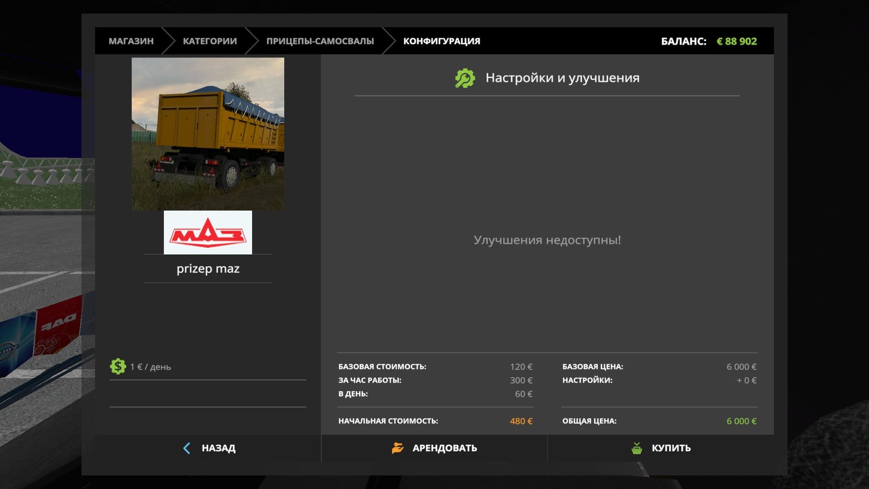Return to Прицепы-самосвалы category breadcrumb
This screenshot has height=489, width=869.
320,41
